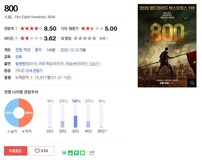The width and height of the screenshot is (202, 163).
Task: Open the 15세 관람가 rating link
Action: click(34, 71)
